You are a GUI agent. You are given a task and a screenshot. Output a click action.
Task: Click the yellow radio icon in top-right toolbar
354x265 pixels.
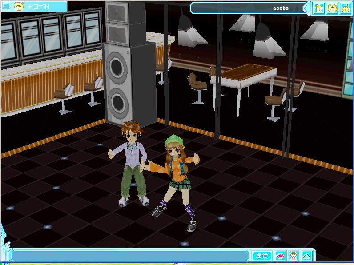(x=346, y=8)
